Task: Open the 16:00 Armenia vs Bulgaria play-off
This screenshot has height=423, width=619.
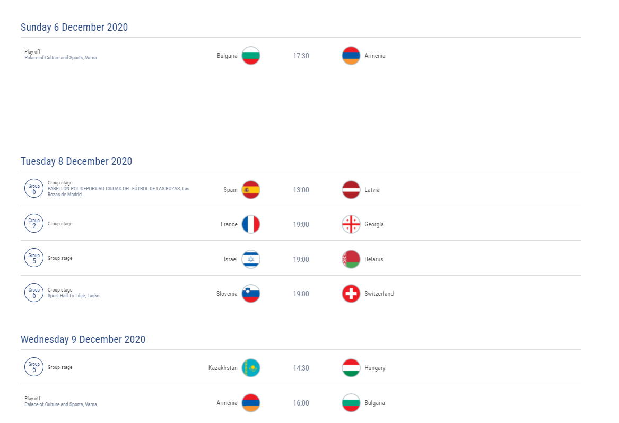Action: tap(301, 403)
